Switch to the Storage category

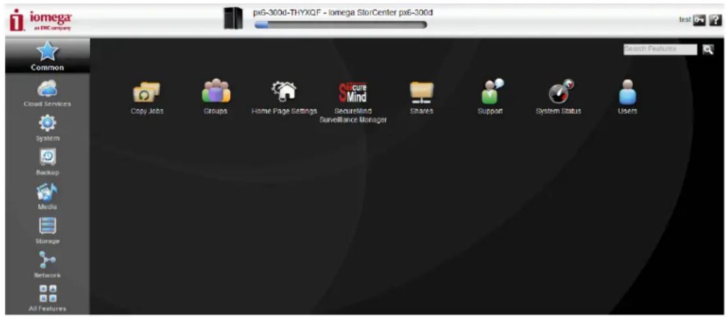tap(48, 230)
